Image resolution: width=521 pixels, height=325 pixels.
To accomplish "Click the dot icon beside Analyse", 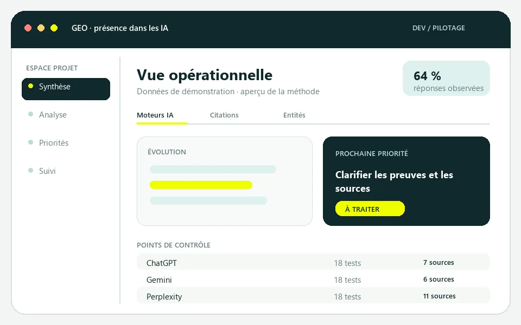I will coord(30,114).
